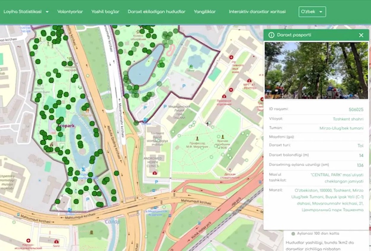371x251 pixels.
Task: Close the Daraxt pasporti panel
Action: click(x=361, y=35)
